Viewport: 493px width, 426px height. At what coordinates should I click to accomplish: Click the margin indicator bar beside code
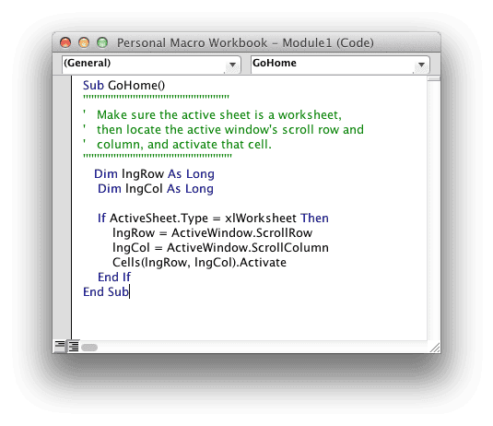tap(62, 207)
